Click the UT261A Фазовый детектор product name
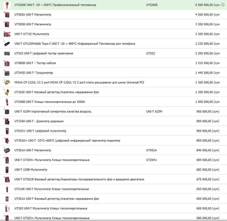The height and width of the screenshot is (221, 227). (x=57, y=199)
